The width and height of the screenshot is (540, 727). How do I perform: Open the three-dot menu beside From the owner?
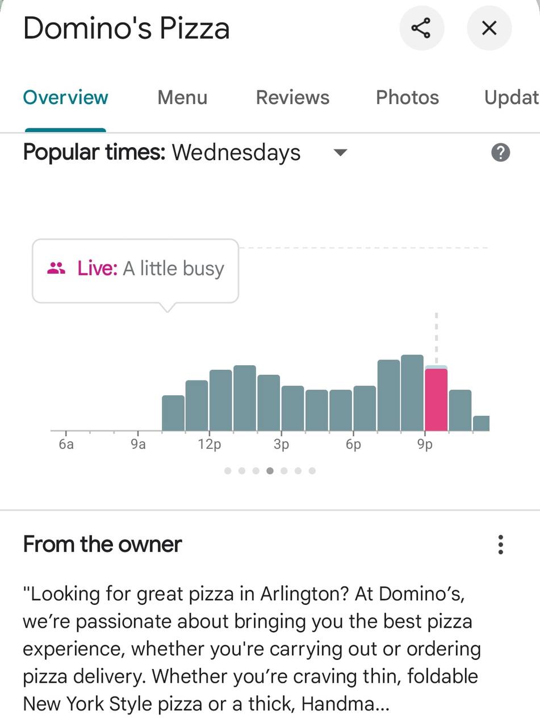point(500,544)
